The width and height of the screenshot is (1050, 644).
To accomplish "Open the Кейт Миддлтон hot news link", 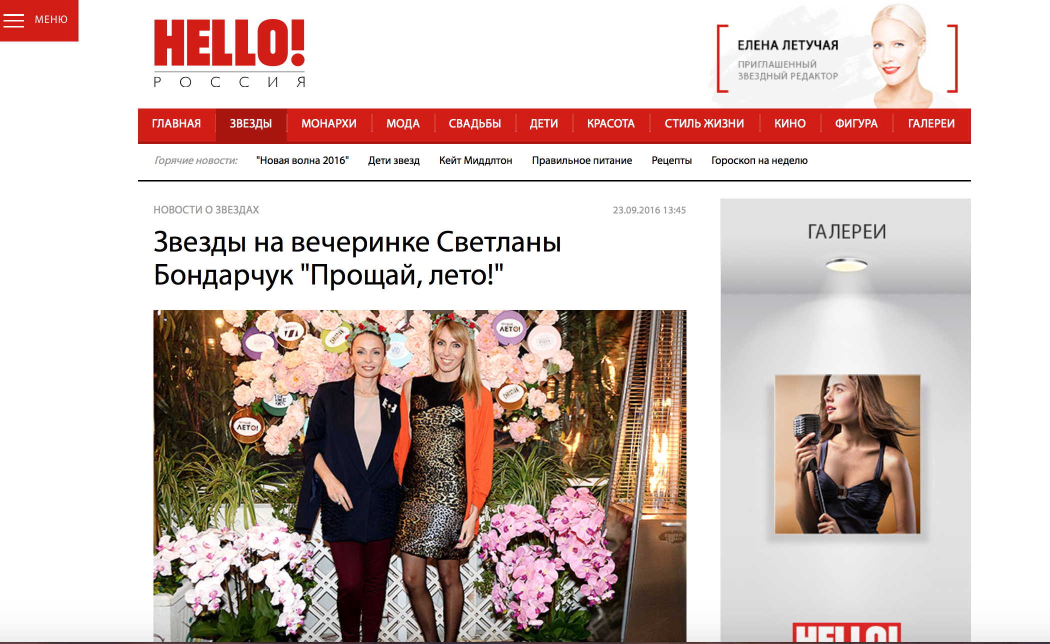I will pos(476,160).
